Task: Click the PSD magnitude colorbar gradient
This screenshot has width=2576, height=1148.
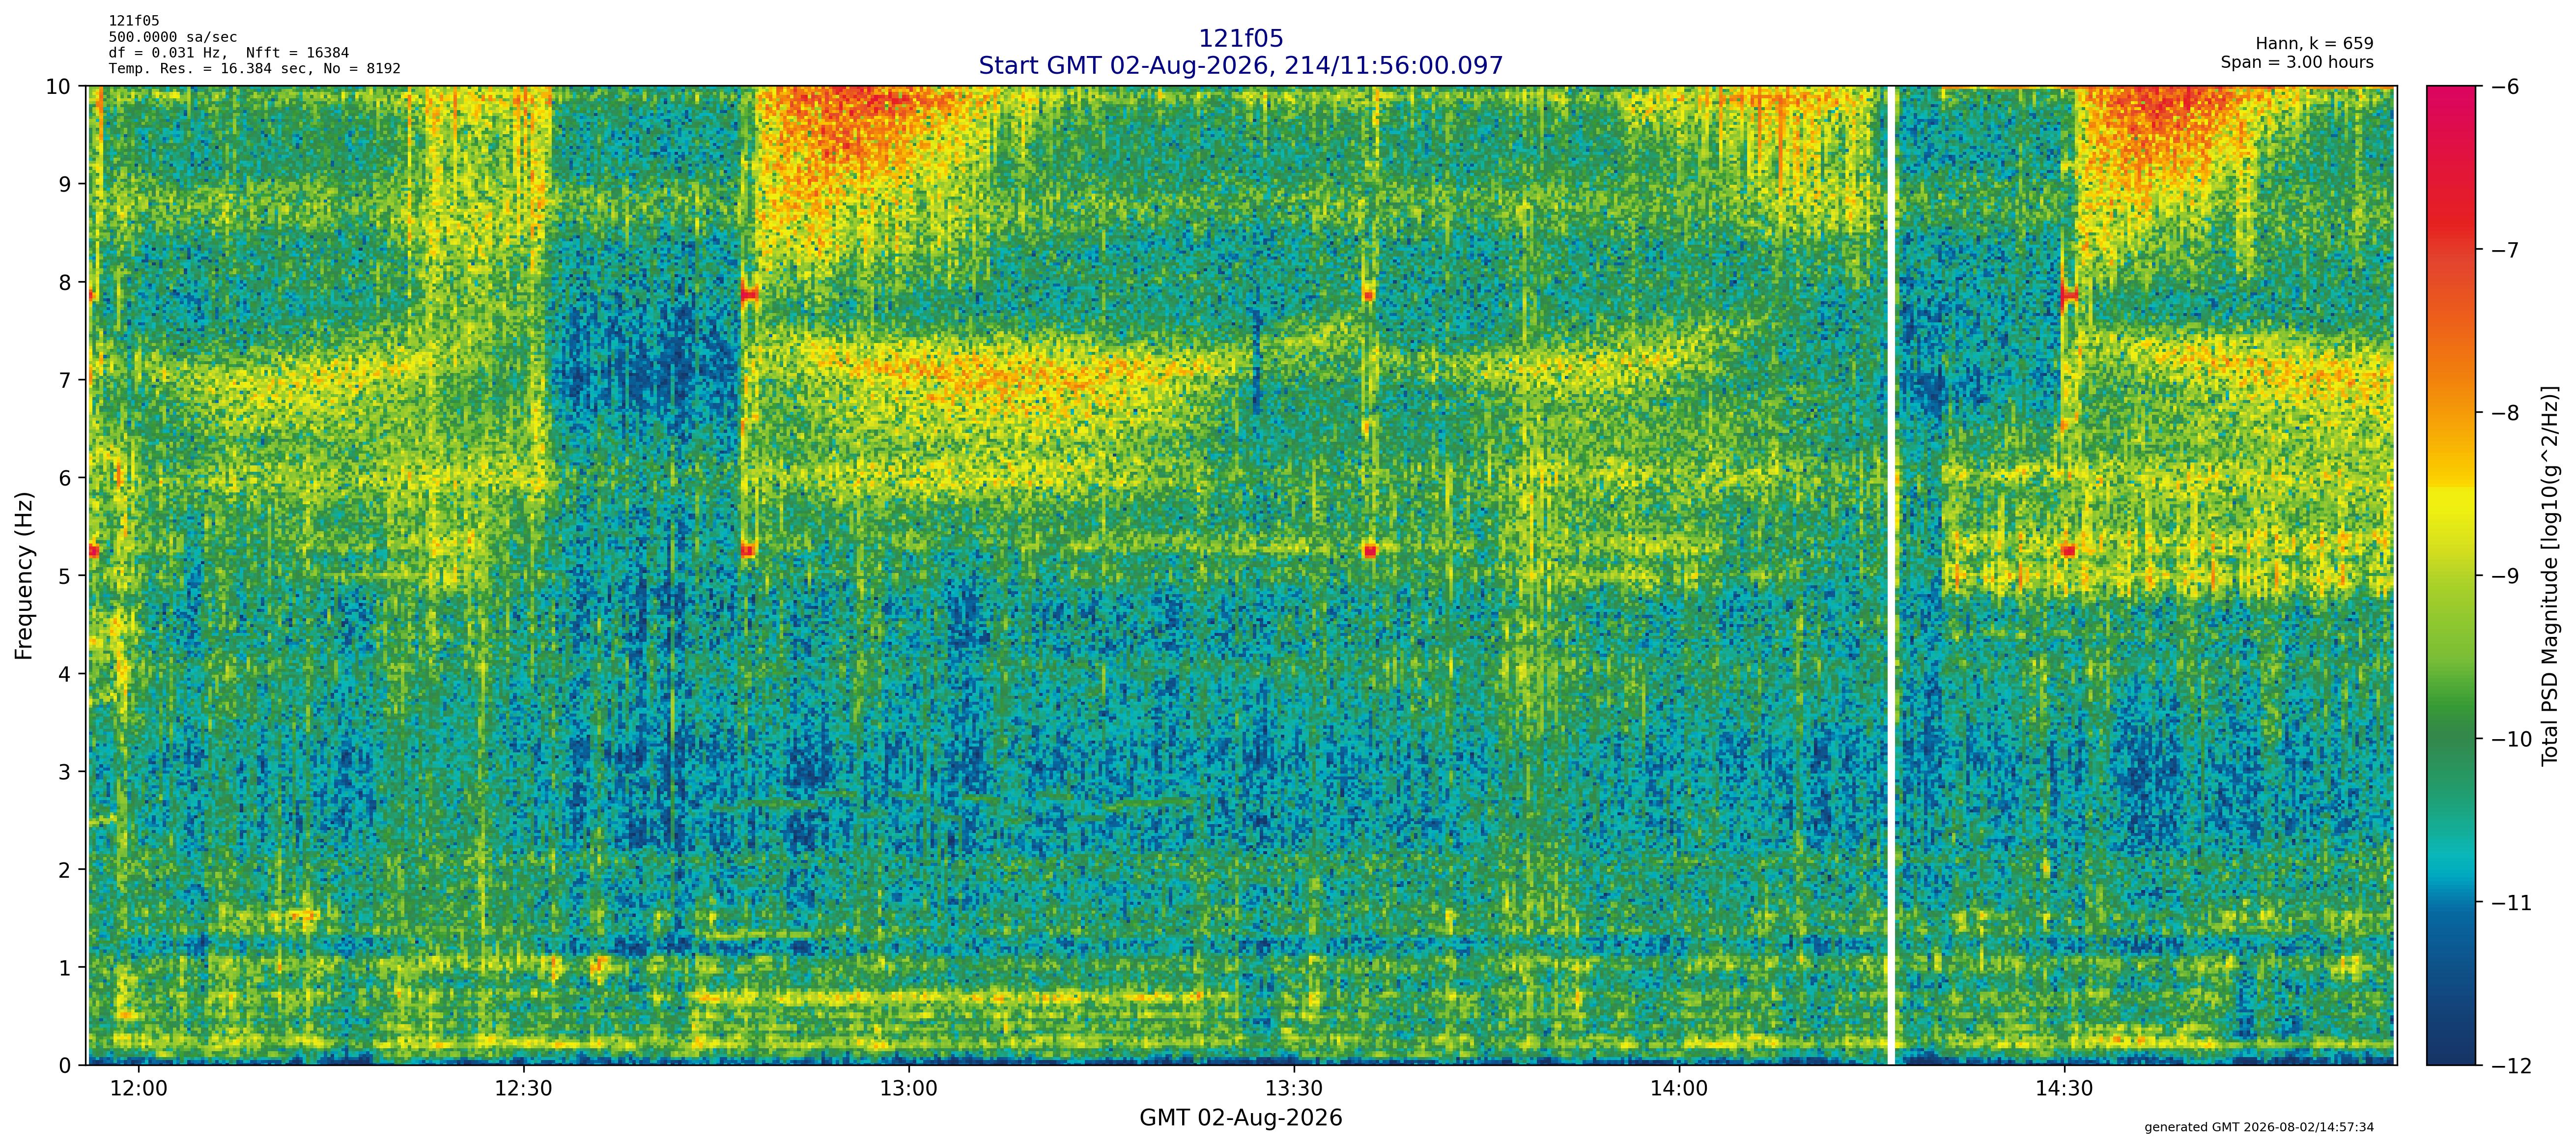Action: pyautogui.click(x=2451, y=575)
